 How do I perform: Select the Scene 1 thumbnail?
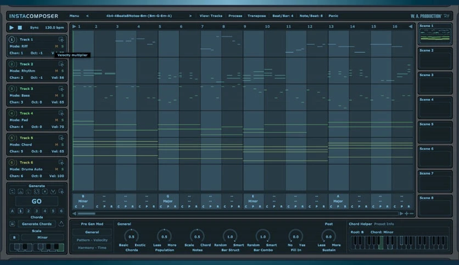[x=435, y=34]
